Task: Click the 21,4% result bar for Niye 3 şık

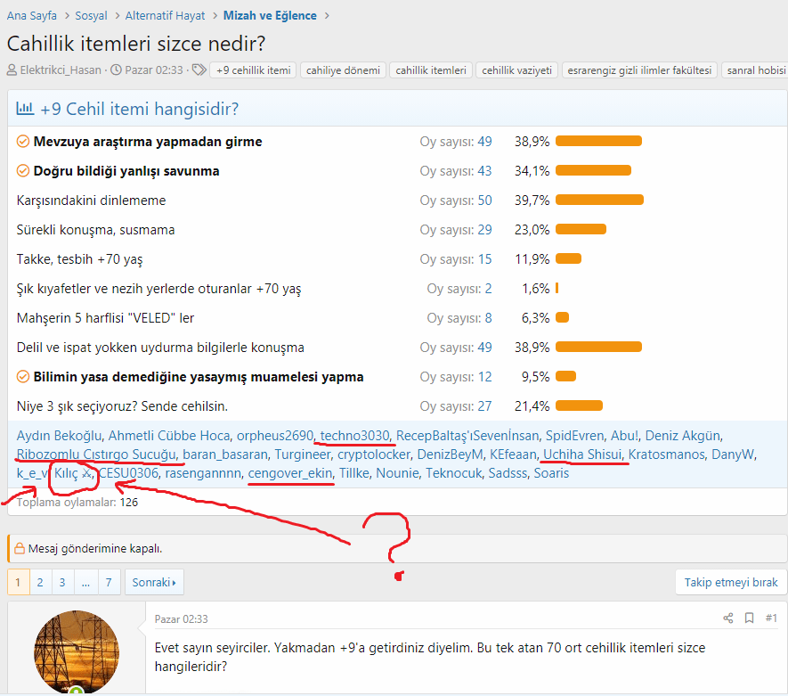Action: pyautogui.click(x=579, y=406)
